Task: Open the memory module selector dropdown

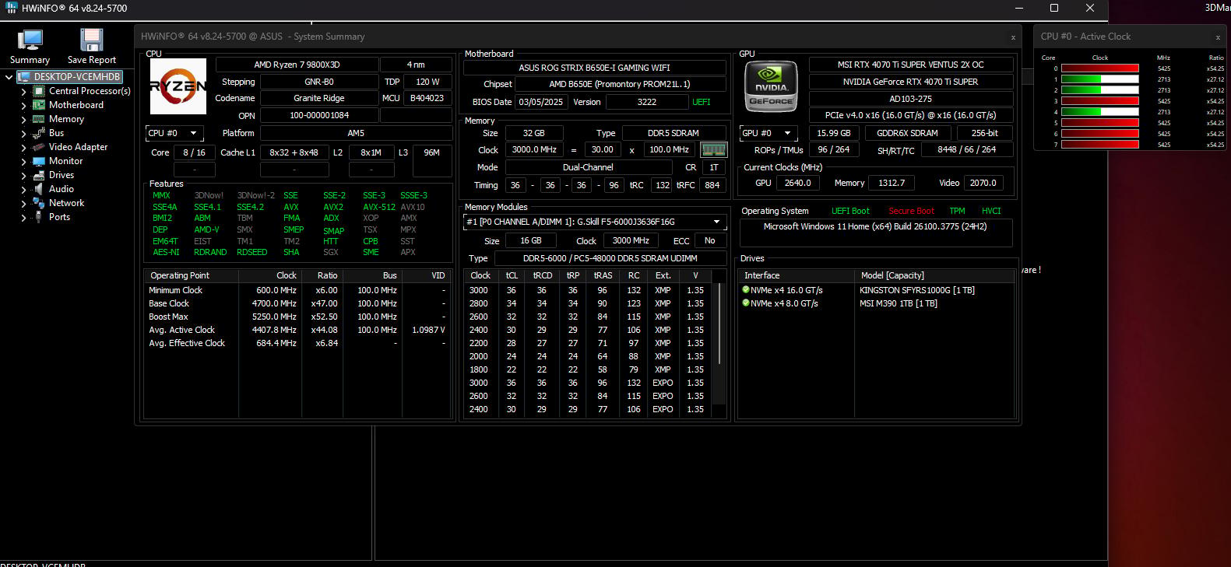Action: coord(596,222)
